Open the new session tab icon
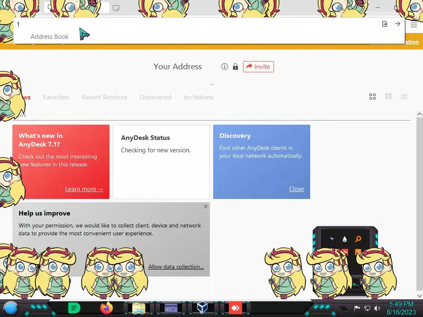Screen dimensions: 423x317 coord(116,8)
